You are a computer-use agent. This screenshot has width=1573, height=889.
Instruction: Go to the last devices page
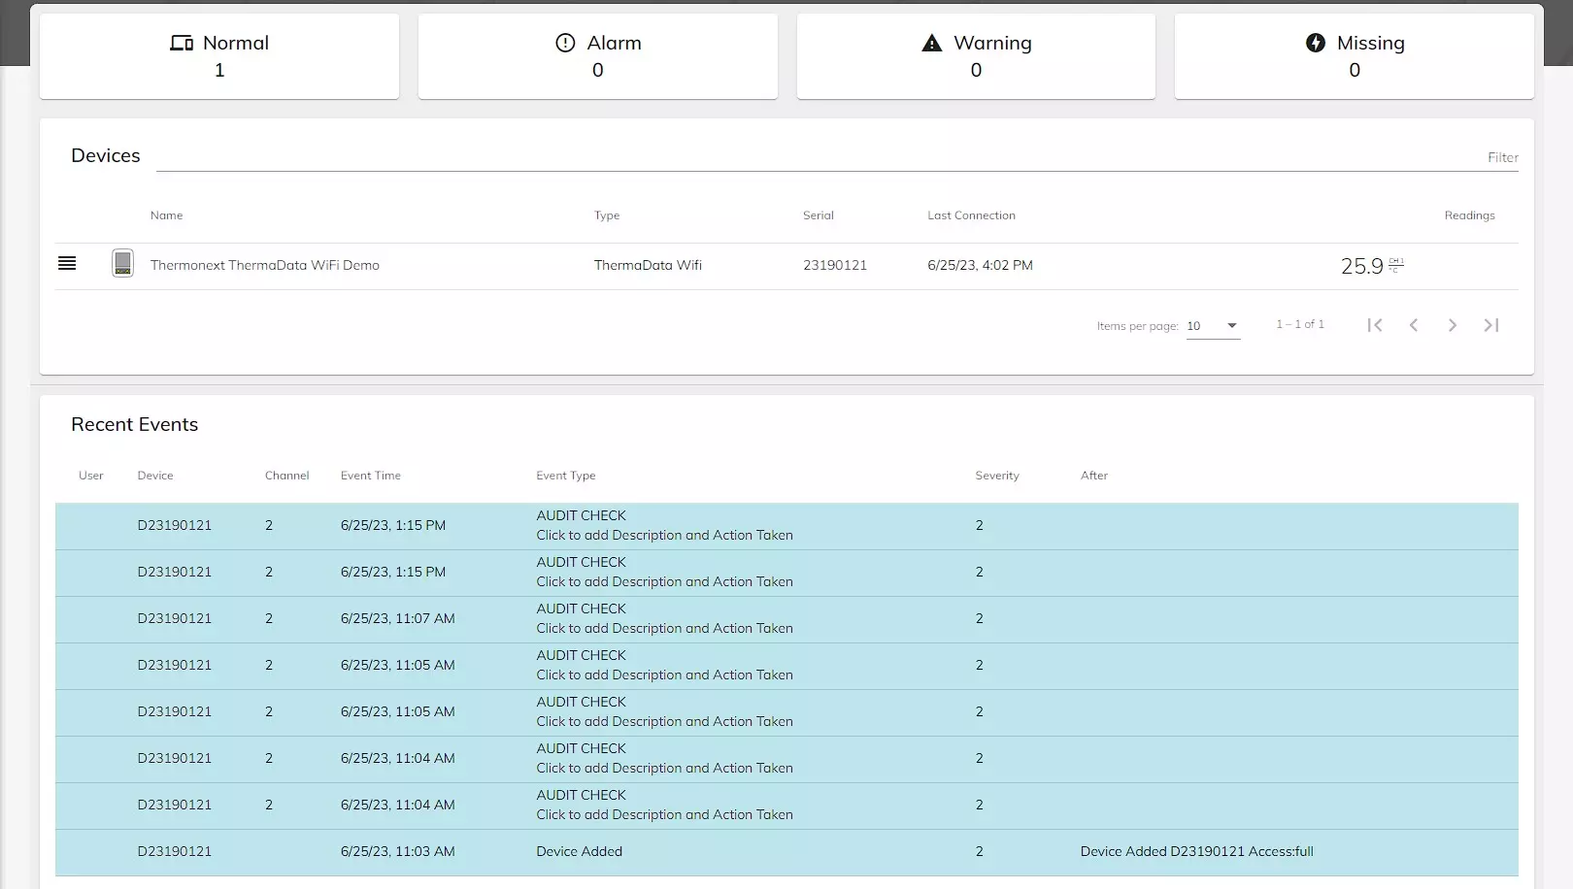click(1491, 325)
